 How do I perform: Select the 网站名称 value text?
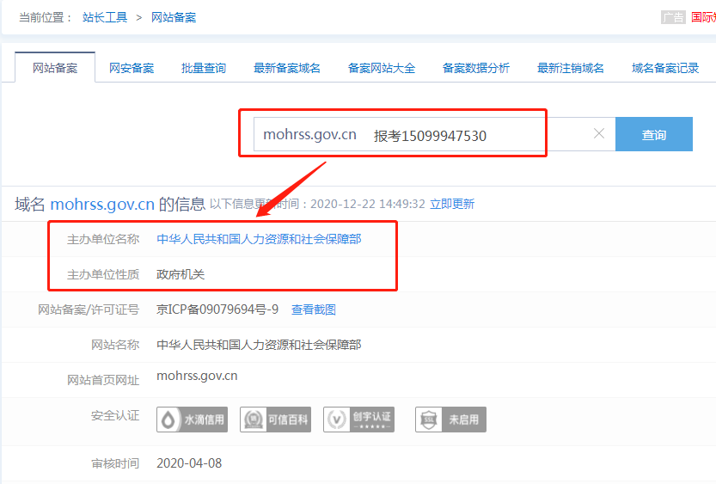259,345
